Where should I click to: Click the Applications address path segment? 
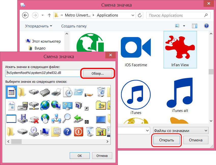pos(107,15)
